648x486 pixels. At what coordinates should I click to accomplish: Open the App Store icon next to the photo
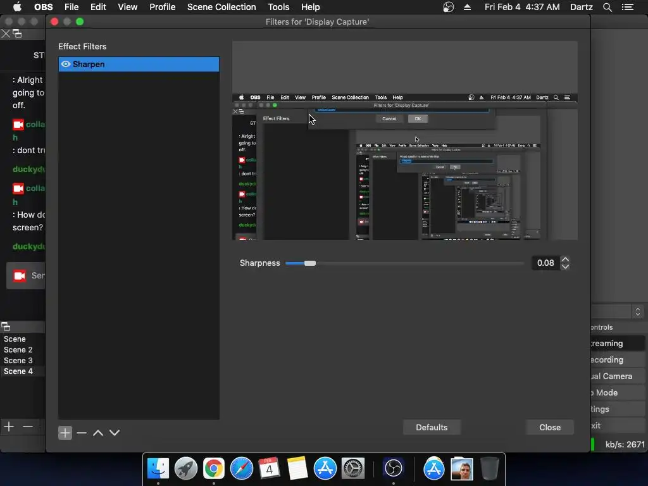[x=434, y=468]
